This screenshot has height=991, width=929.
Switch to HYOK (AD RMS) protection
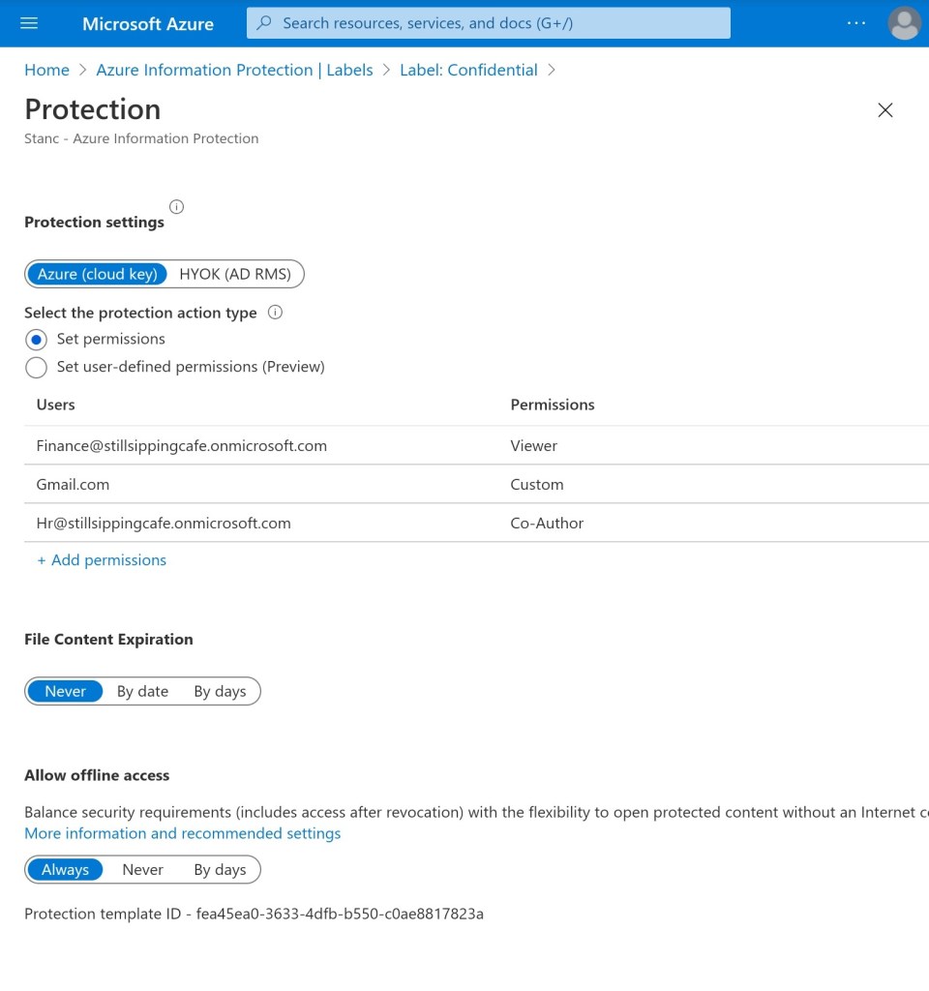tap(235, 274)
